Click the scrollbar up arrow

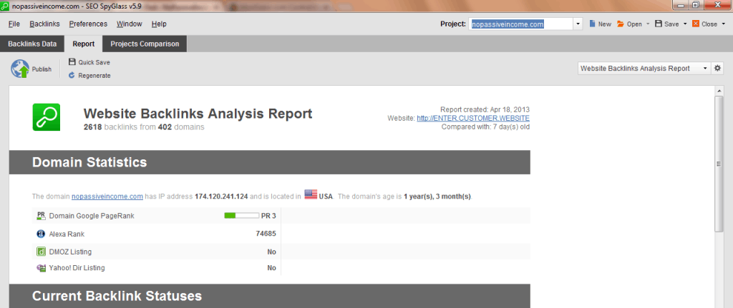pyautogui.click(x=719, y=89)
